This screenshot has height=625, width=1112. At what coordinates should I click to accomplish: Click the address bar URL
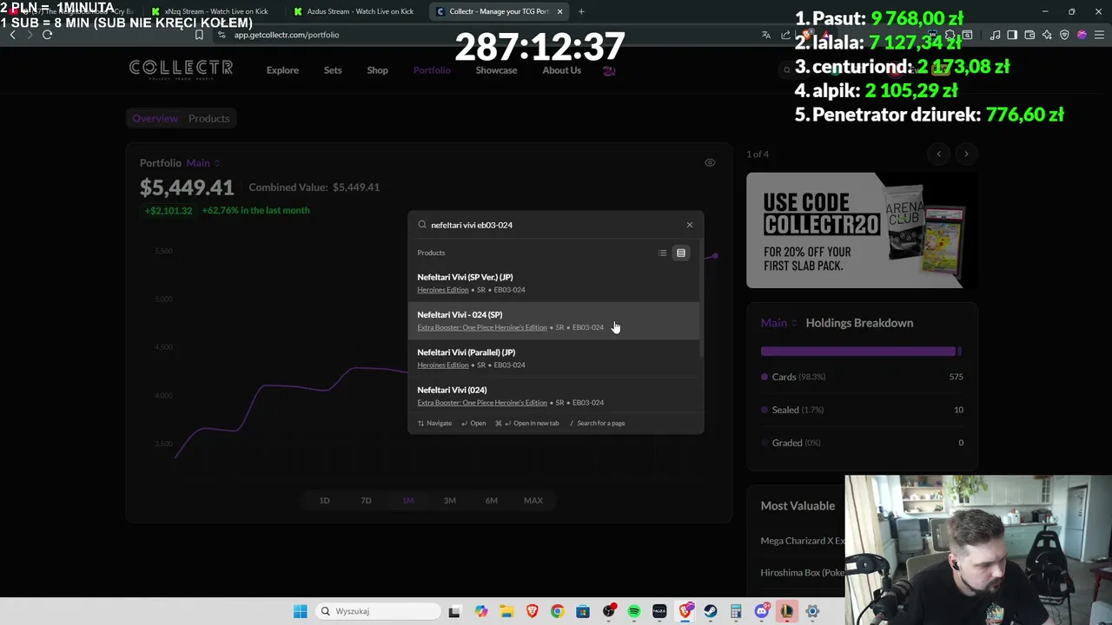coord(287,35)
